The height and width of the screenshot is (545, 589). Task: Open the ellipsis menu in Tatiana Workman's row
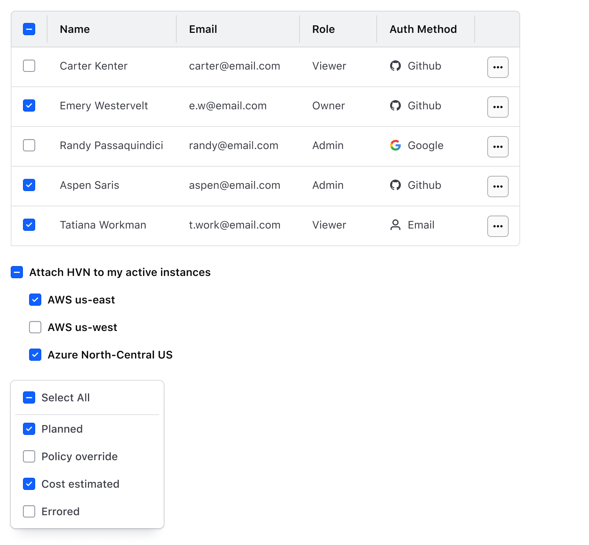pos(498,226)
